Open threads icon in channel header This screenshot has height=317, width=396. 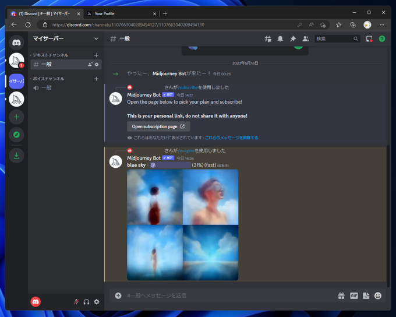point(268,38)
